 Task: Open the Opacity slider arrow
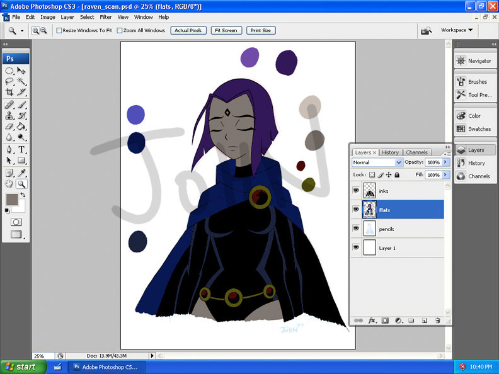click(445, 162)
